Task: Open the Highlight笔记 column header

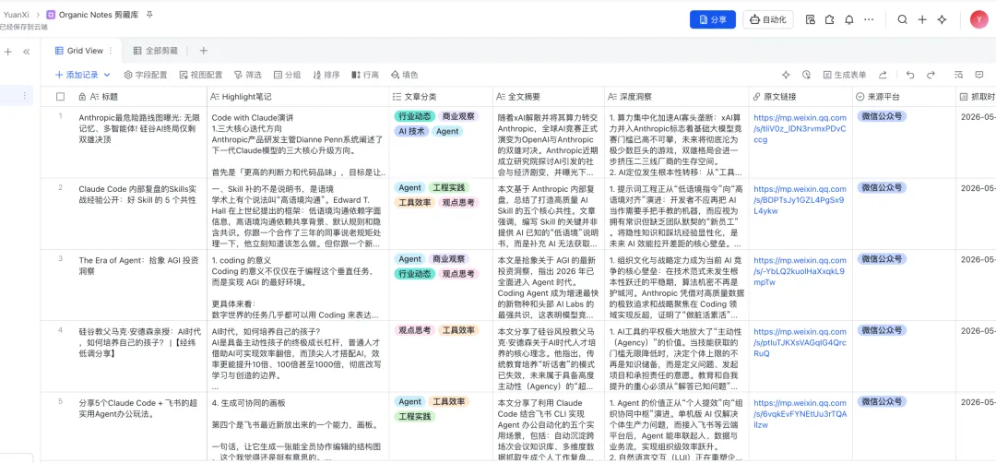Action: [x=297, y=97]
